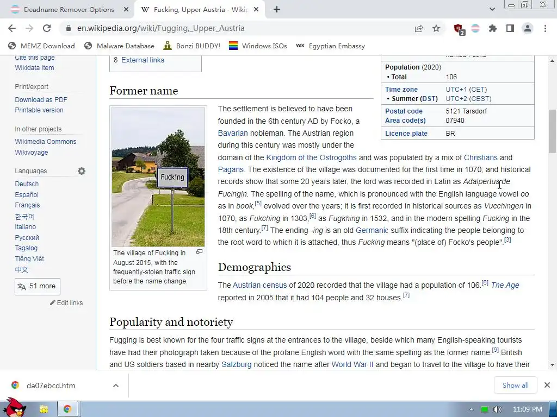The height and width of the screenshot is (417, 557).
Task: Open the MEMZ Download bookmark
Action: point(41,46)
